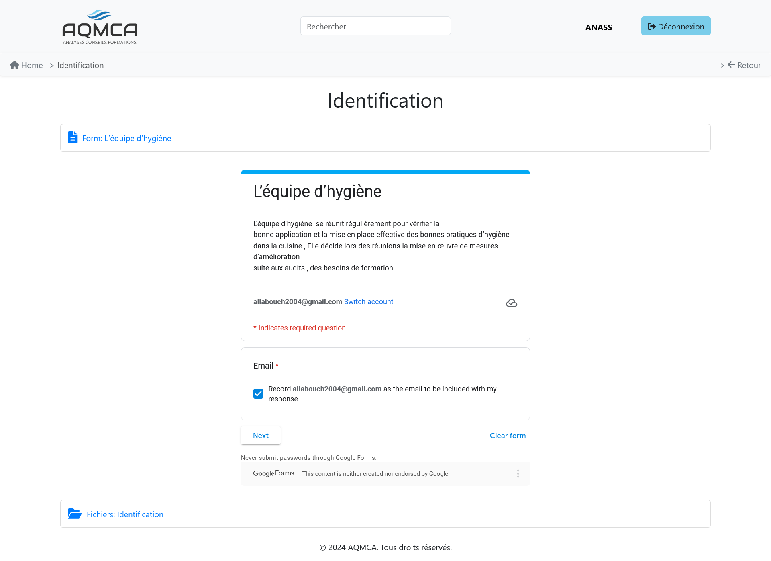Screen dimensions: 771x561
Task: Click the 2024 AQMCA copyright footer
Action: (385, 547)
